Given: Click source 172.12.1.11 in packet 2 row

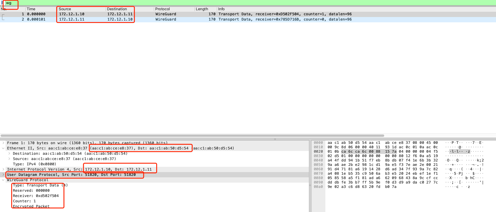Looking at the screenshot, I should click(72, 19).
